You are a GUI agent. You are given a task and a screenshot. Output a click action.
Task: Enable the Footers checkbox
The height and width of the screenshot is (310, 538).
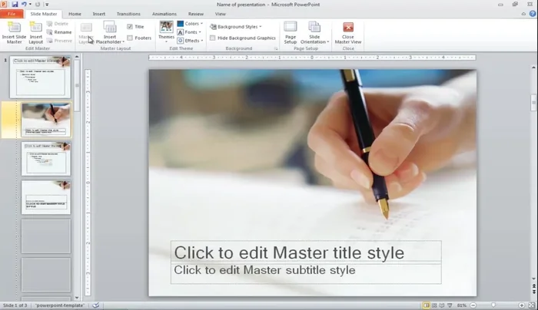tap(130, 38)
